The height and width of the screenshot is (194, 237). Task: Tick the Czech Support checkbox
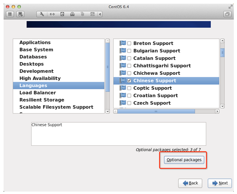pos(129,103)
